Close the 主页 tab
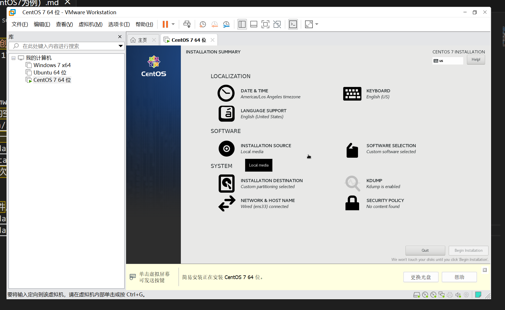The height and width of the screenshot is (310, 505). click(x=154, y=40)
